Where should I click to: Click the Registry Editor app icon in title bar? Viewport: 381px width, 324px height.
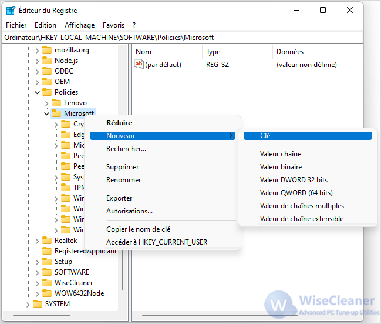[x=11, y=11]
